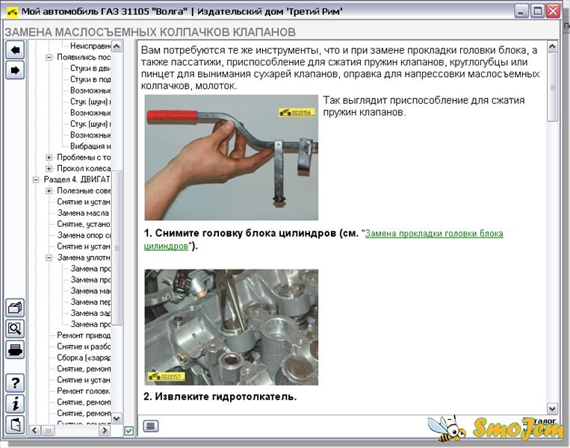Collapse the 'Появились пос' tree node

point(49,57)
